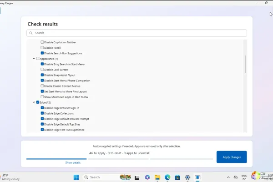
Task: Click the 'Disable Edge Collections' label
Action: tap(59, 113)
